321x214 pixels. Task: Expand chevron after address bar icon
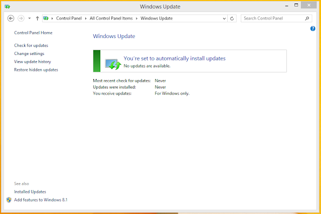[x=52, y=18]
